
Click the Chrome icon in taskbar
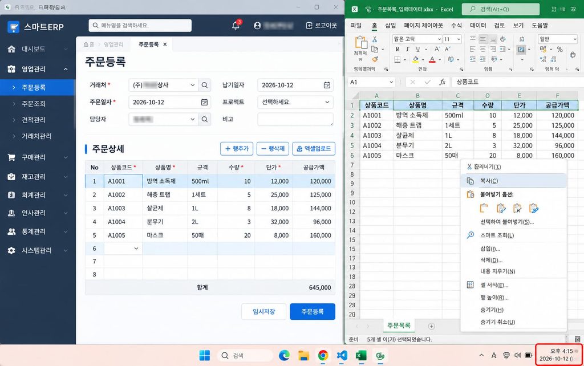(x=323, y=356)
